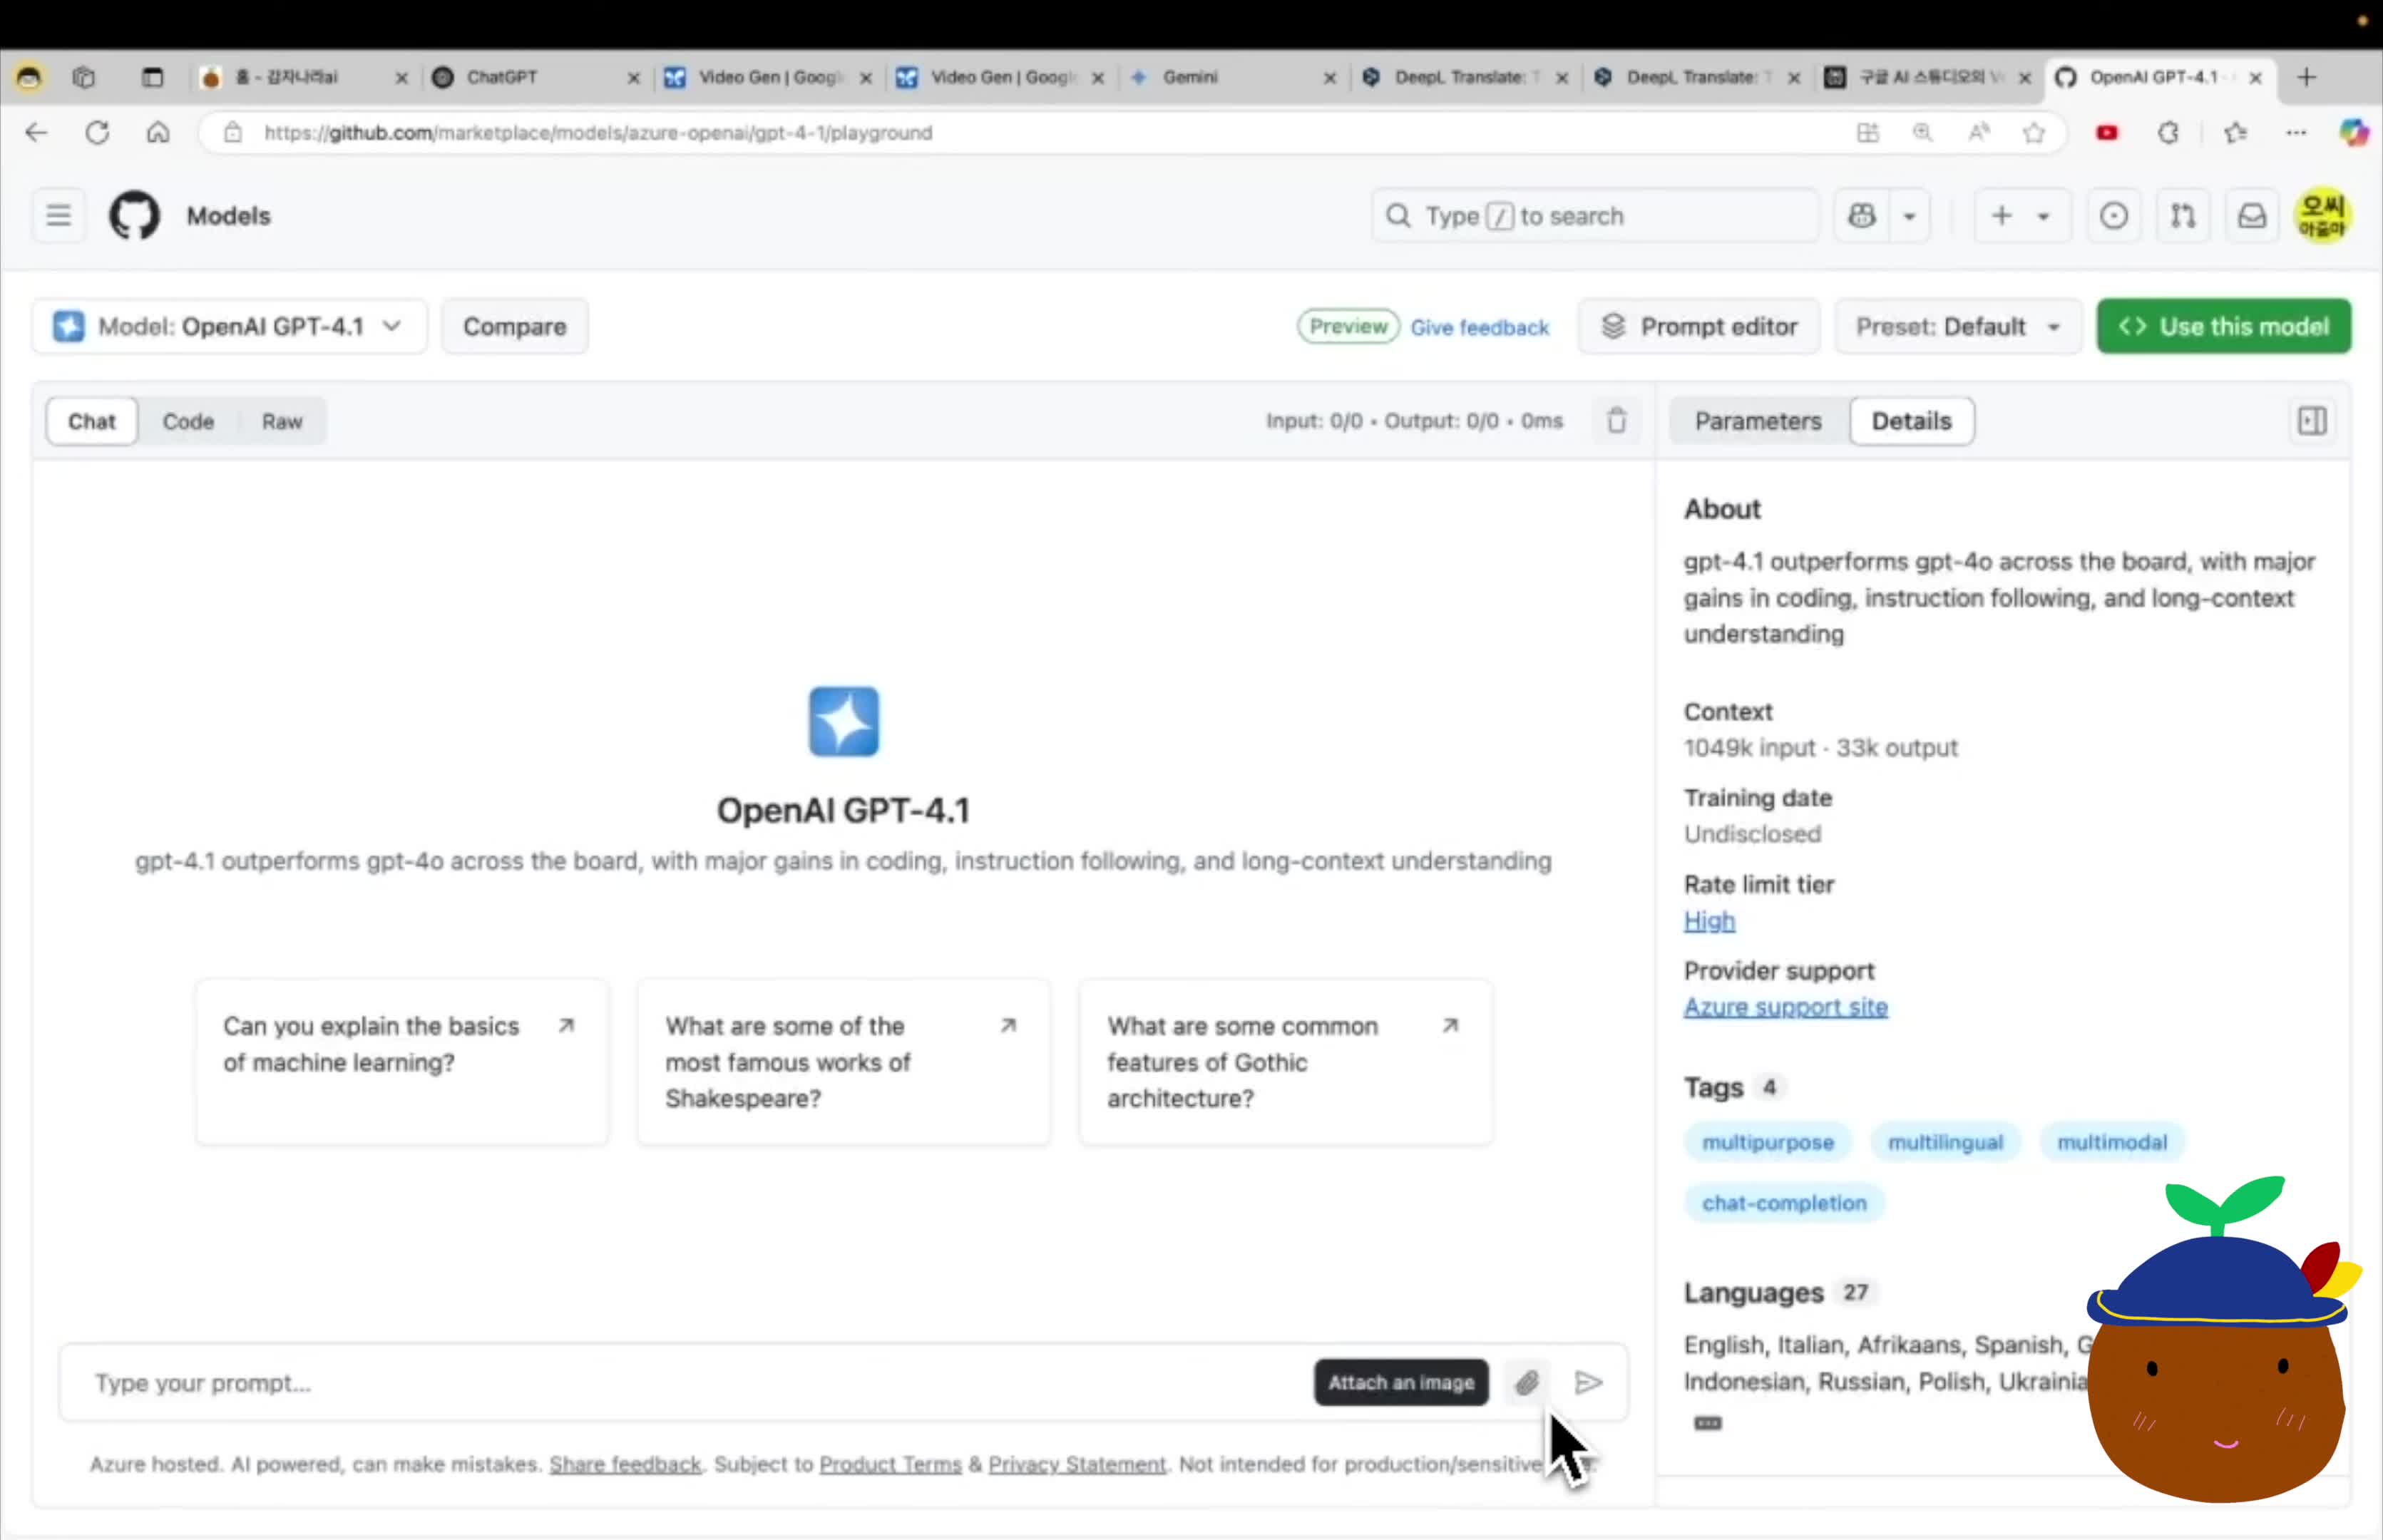Screen dimensions: 2383x1540
Task: Open the user profile avatar menu
Action: 2322,216
